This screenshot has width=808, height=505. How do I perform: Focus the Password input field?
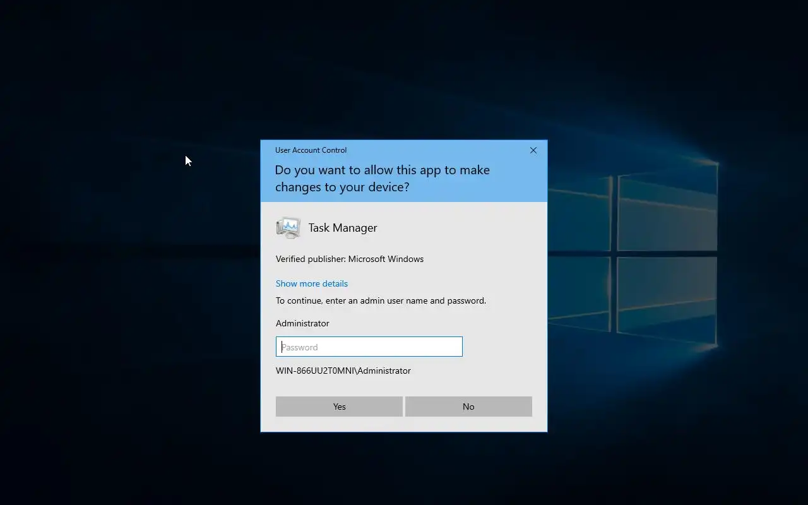(x=369, y=347)
